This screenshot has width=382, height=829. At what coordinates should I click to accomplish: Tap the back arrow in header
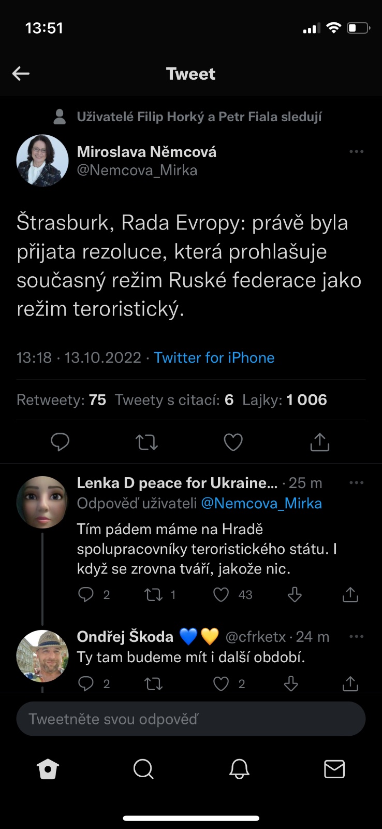[21, 74]
